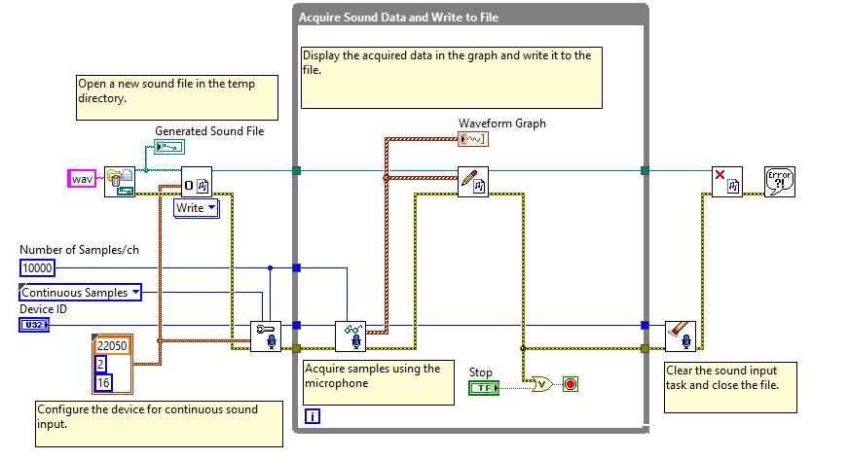
Task: Select the Sound File Open node
Action: [x=196, y=182]
